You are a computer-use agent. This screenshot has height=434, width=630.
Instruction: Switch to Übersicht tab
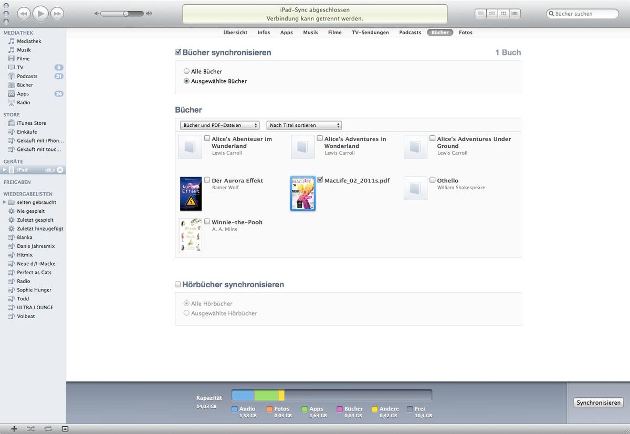[235, 32]
